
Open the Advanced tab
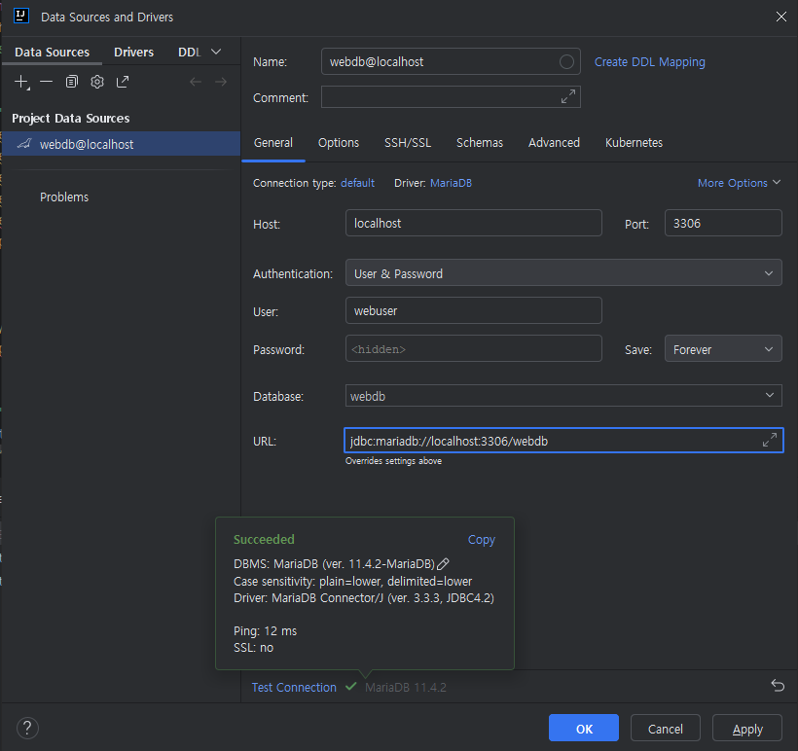tap(554, 142)
